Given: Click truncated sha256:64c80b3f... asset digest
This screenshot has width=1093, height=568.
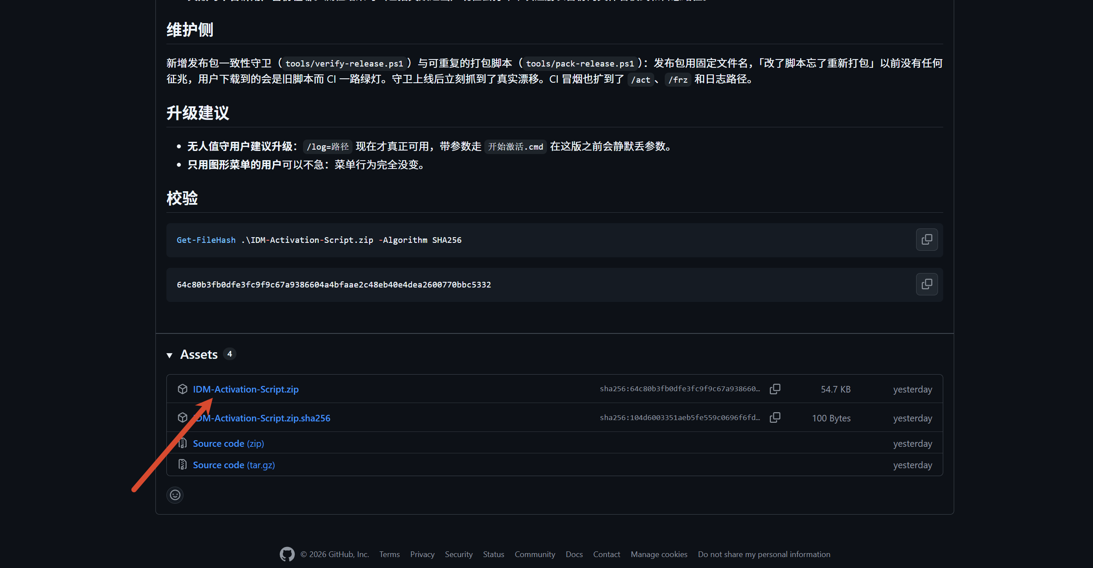Looking at the screenshot, I should (x=680, y=389).
